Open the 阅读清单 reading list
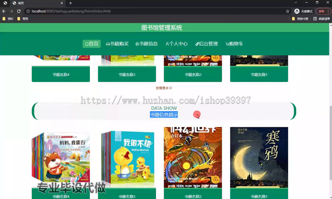 coord(321,18)
